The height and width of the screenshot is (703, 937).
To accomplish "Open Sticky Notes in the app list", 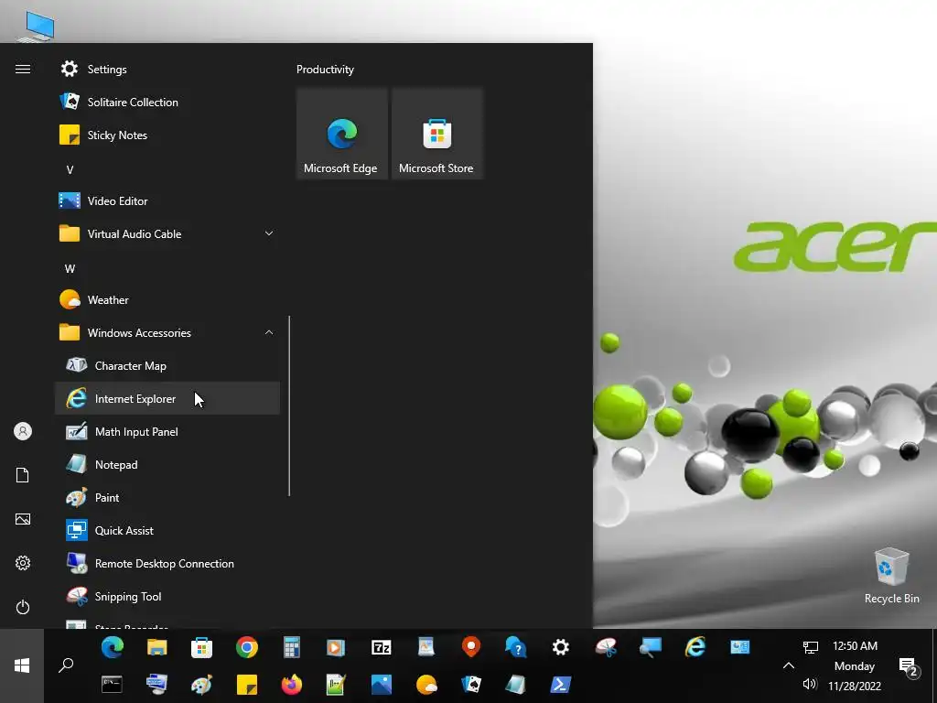I will pos(167,135).
